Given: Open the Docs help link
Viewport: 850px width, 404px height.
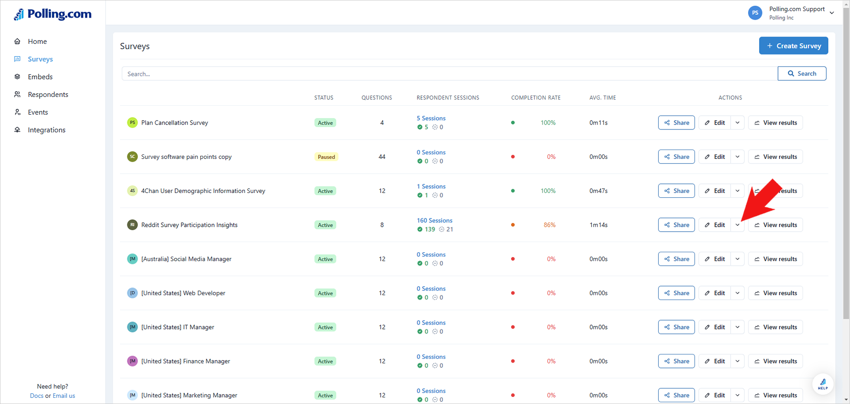Looking at the screenshot, I should click(37, 396).
